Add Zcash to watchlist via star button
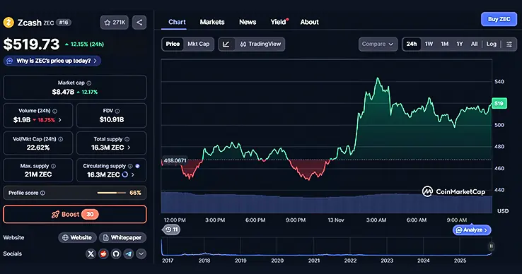The width and height of the screenshot is (522, 274). coord(114,23)
